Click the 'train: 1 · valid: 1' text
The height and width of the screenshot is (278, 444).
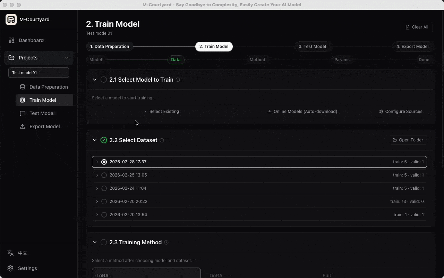(409, 215)
